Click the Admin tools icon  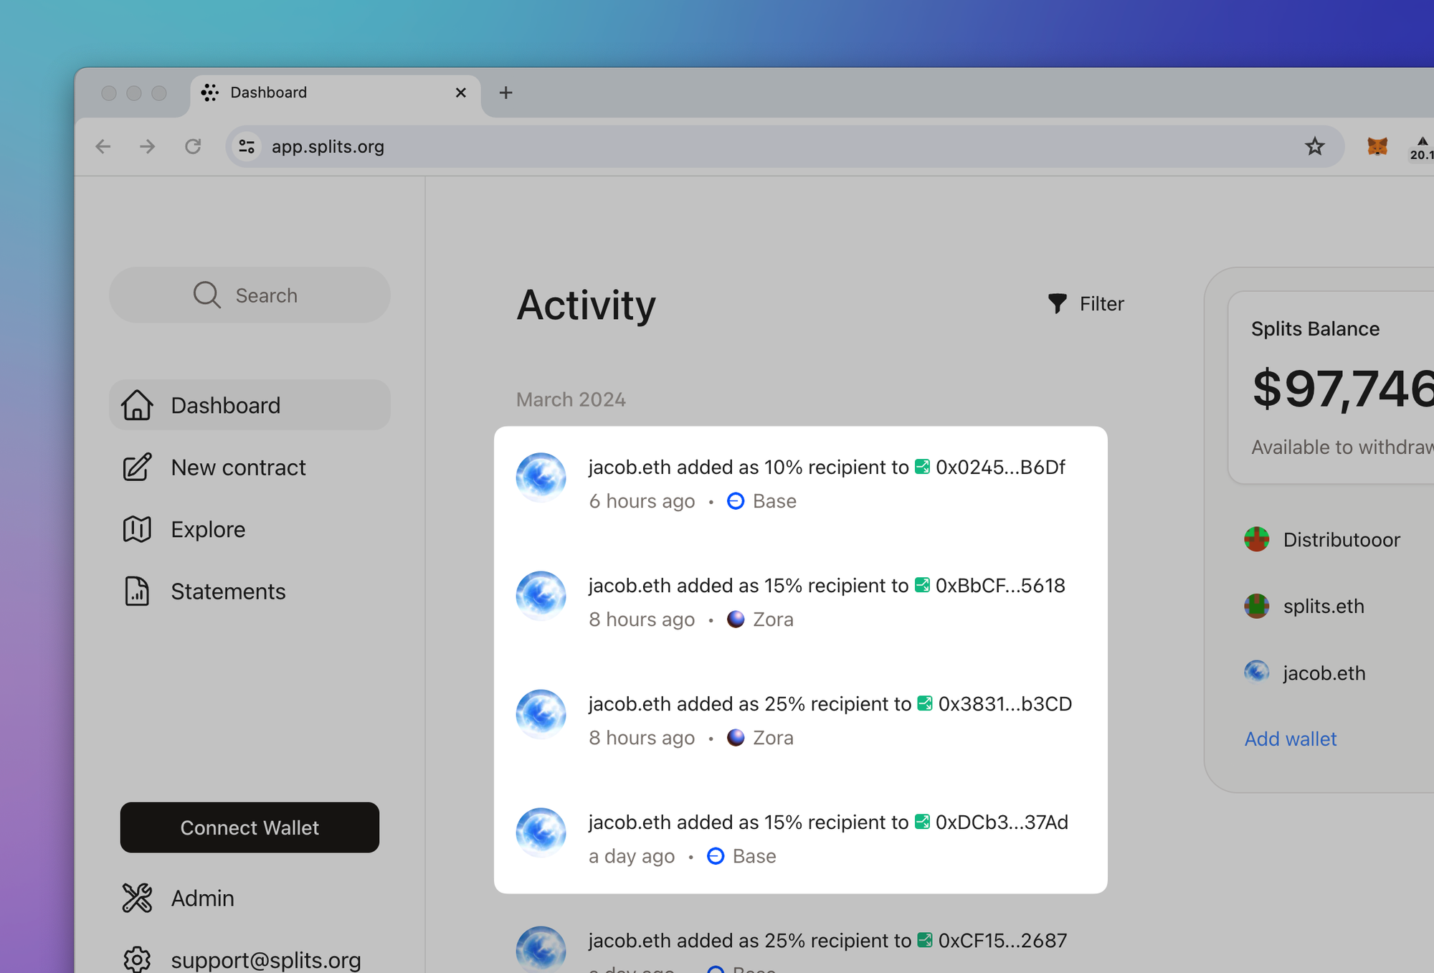click(136, 898)
